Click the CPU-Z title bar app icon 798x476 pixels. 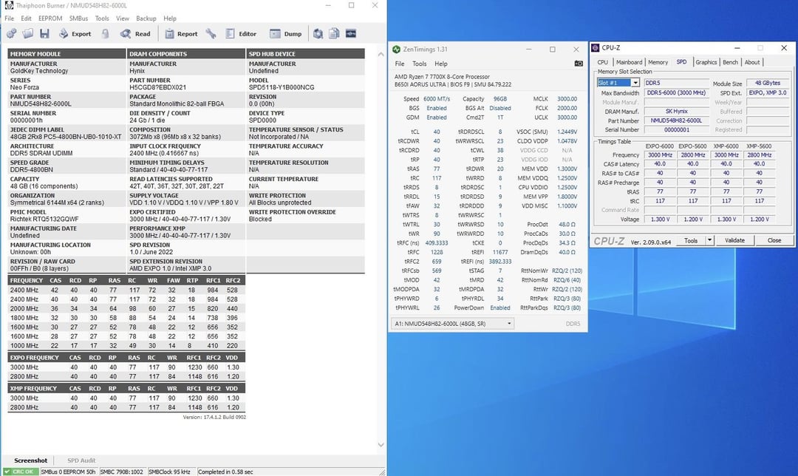tap(596, 48)
